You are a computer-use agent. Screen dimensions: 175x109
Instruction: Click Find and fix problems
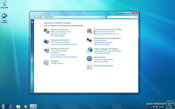pos(57,36)
